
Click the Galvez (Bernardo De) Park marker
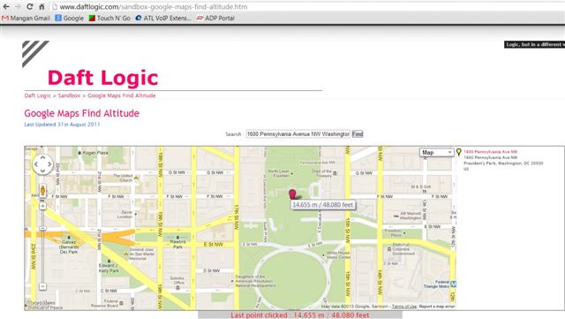coord(69,238)
